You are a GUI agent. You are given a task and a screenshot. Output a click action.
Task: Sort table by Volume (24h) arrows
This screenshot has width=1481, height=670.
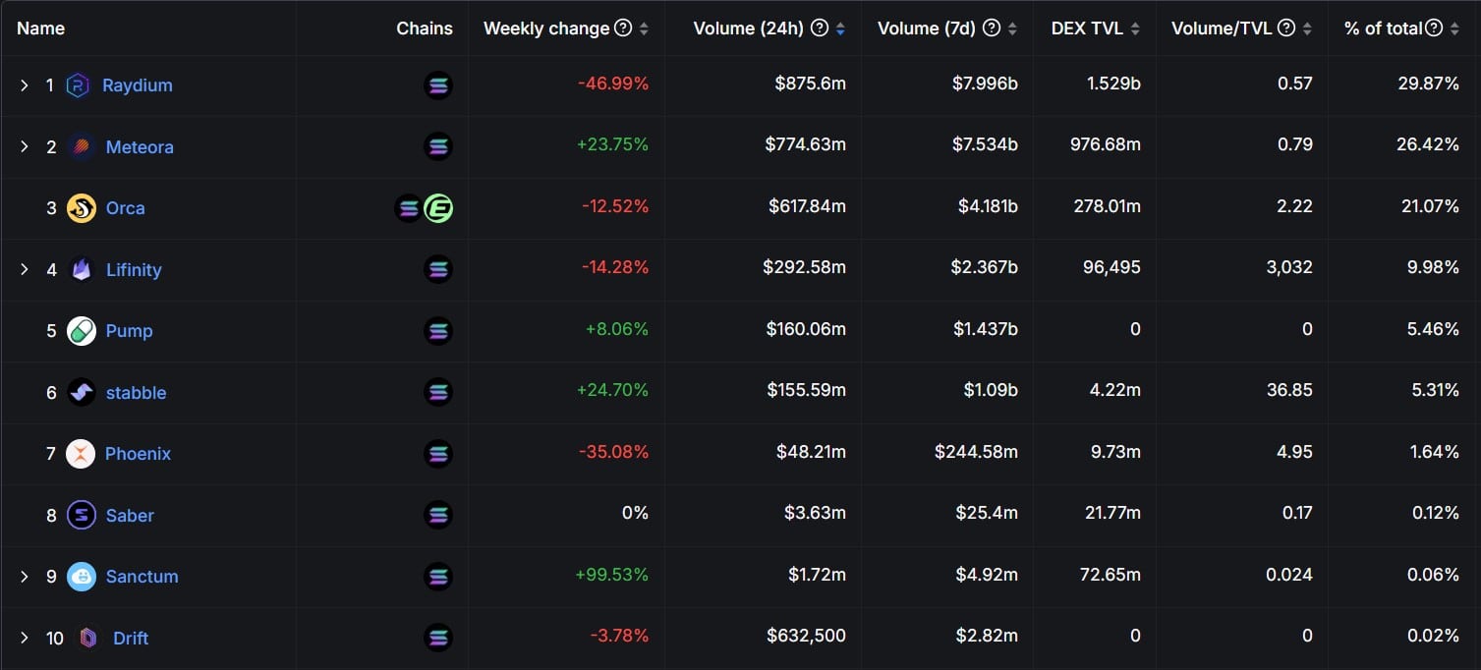click(x=840, y=29)
